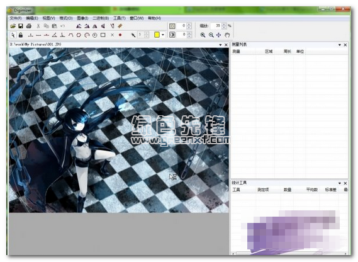
Task: Click the contrast value field
Action: click(x=181, y=35)
